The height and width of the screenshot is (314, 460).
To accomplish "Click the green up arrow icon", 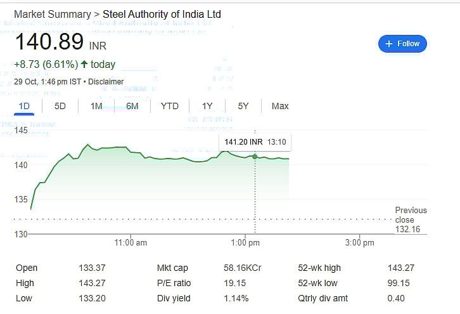I will coord(84,64).
